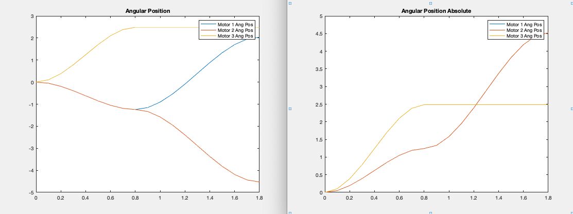The height and width of the screenshot is (214, 573).
Task: Click x-axis tick label '0.4' in right plot
Action: coord(374,197)
